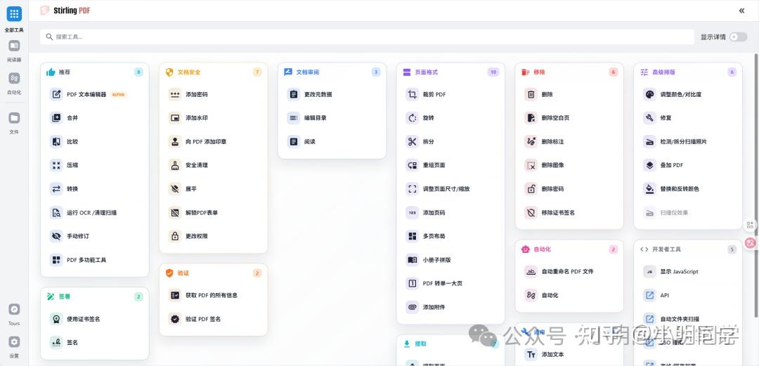Screen dimensions: 759x366
Task: Collapse the sidebar with double chevron
Action: tap(741, 11)
